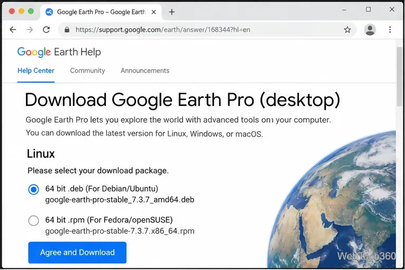405x270 pixels.
Task: Click the browser forward arrow
Action: [30, 30]
